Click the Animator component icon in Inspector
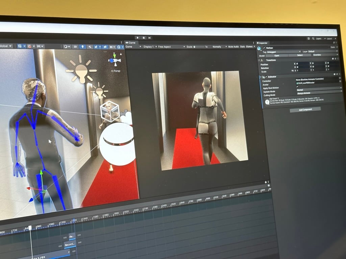The height and width of the screenshot is (259, 346). pyautogui.click(x=263, y=77)
